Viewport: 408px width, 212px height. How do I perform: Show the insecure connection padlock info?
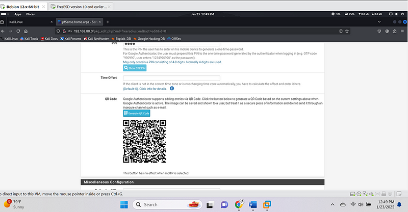pos(64,31)
